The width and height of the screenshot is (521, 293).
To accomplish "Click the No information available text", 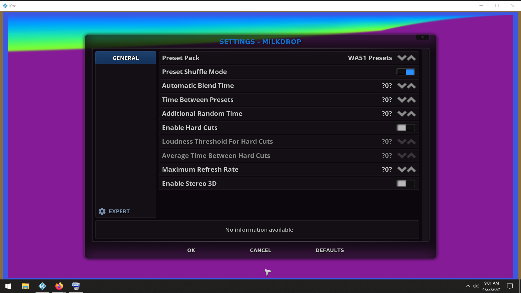I will click(259, 230).
